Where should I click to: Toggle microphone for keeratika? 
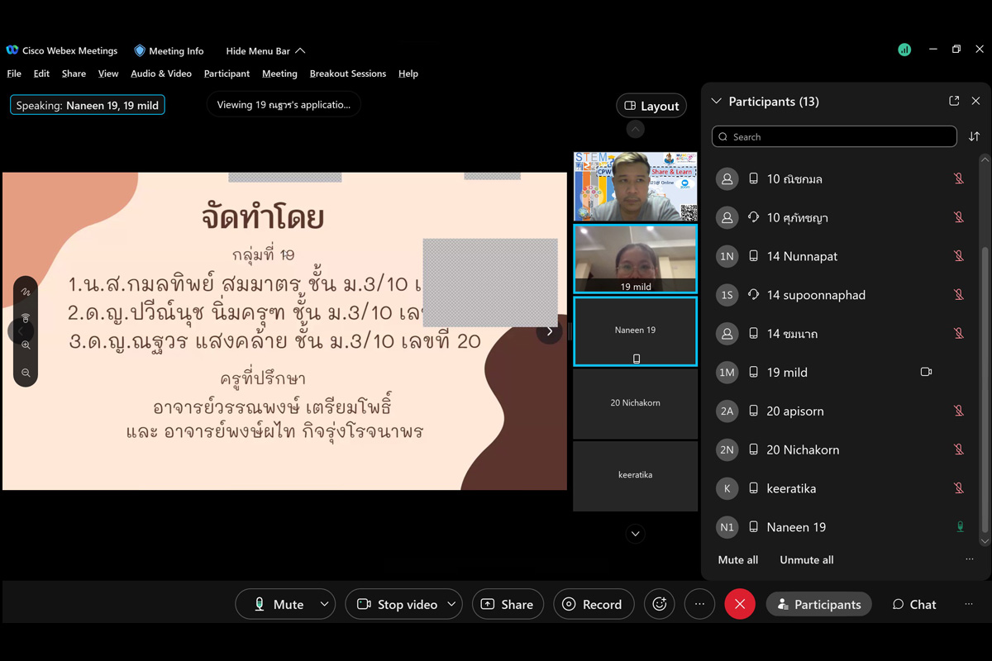click(x=959, y=488)
